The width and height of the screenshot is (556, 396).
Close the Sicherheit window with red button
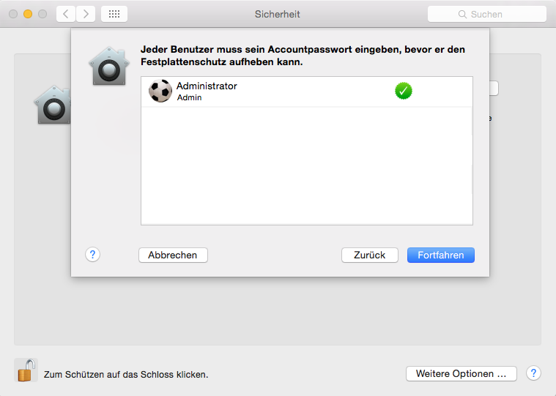click(x=14, y=14)
